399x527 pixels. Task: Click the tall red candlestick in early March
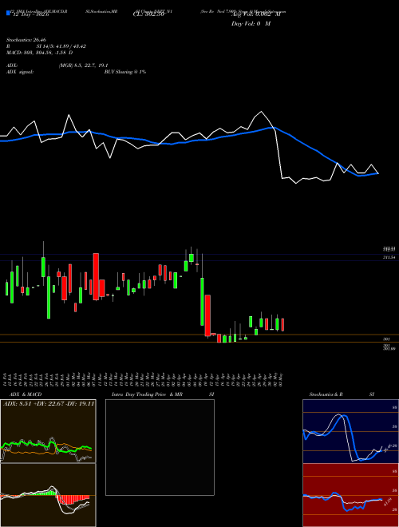[x=96, y=276]
